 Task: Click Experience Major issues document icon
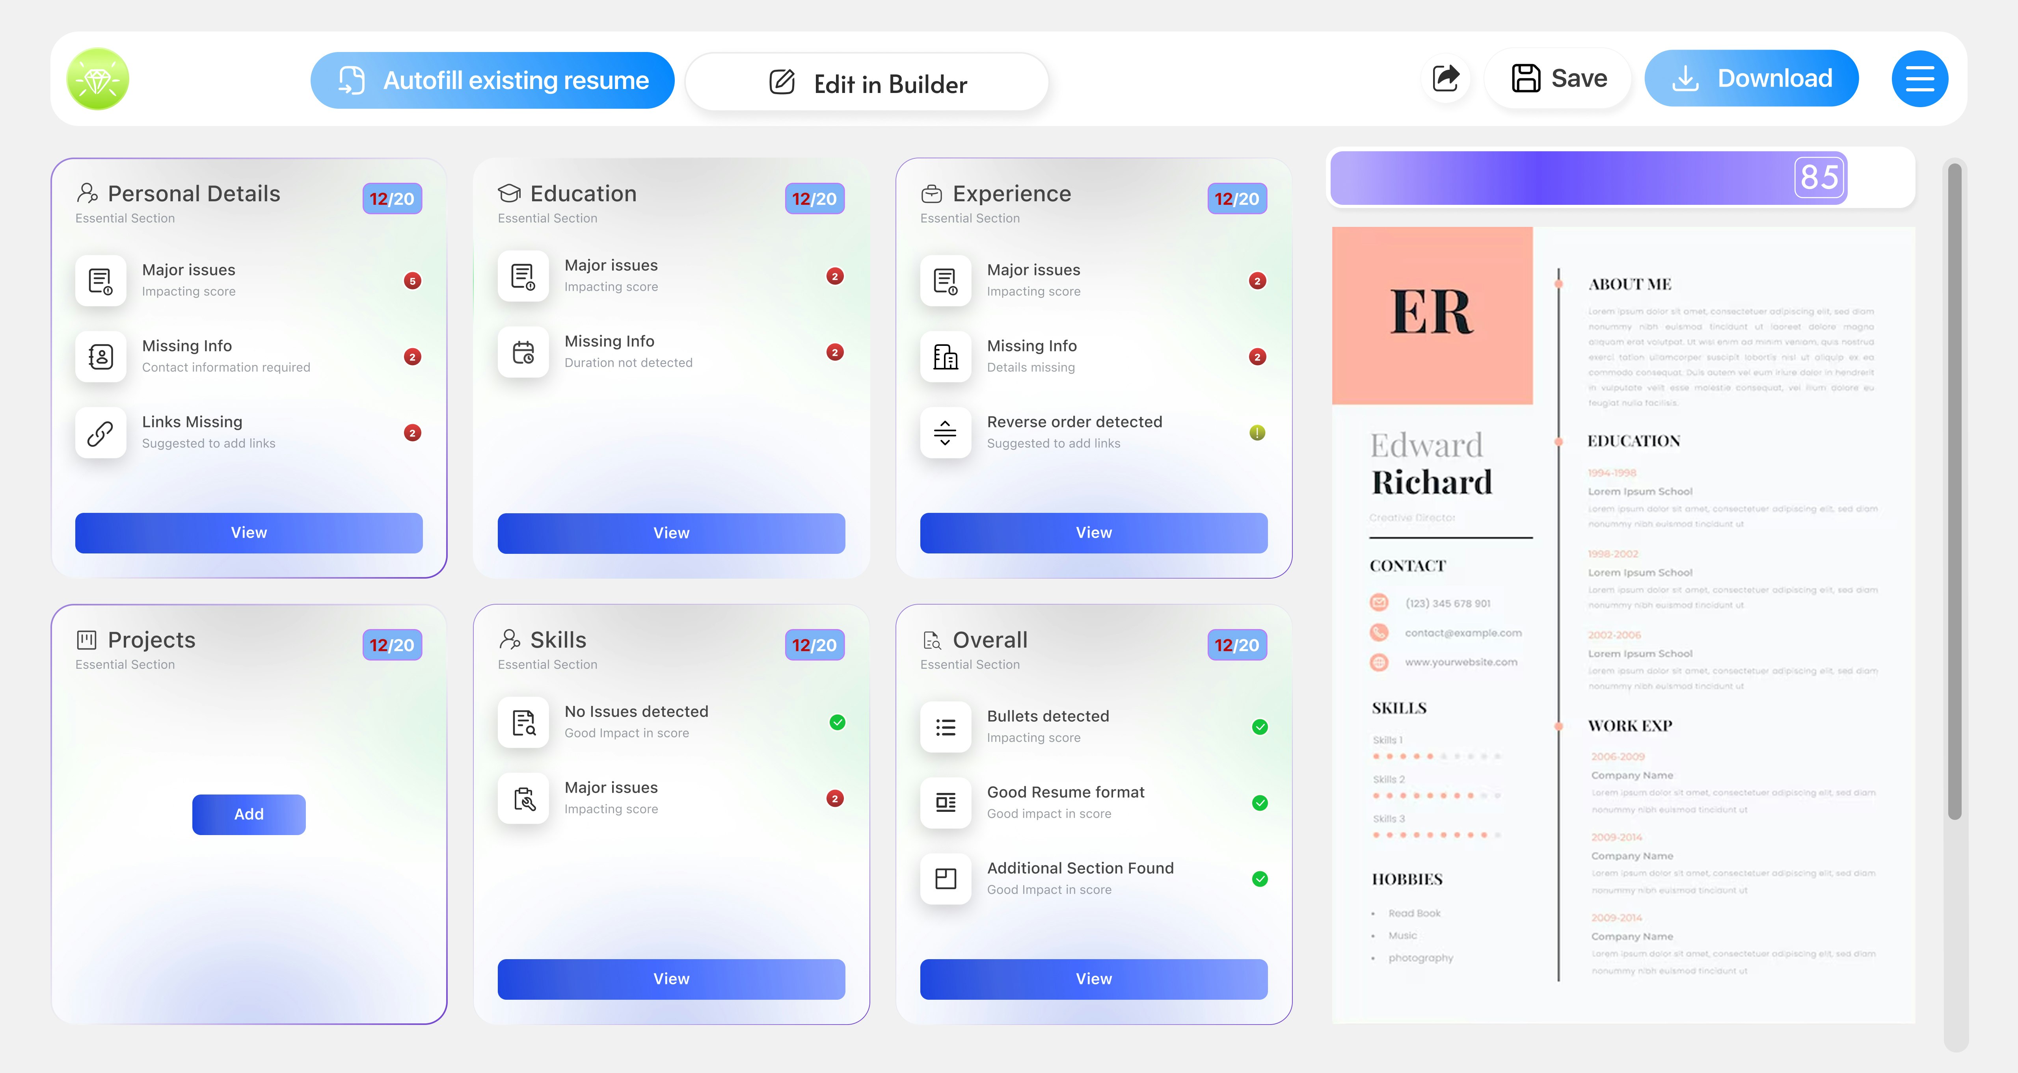pos(946,280)
